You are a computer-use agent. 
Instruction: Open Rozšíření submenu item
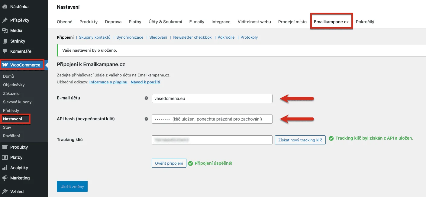[11, 136]
